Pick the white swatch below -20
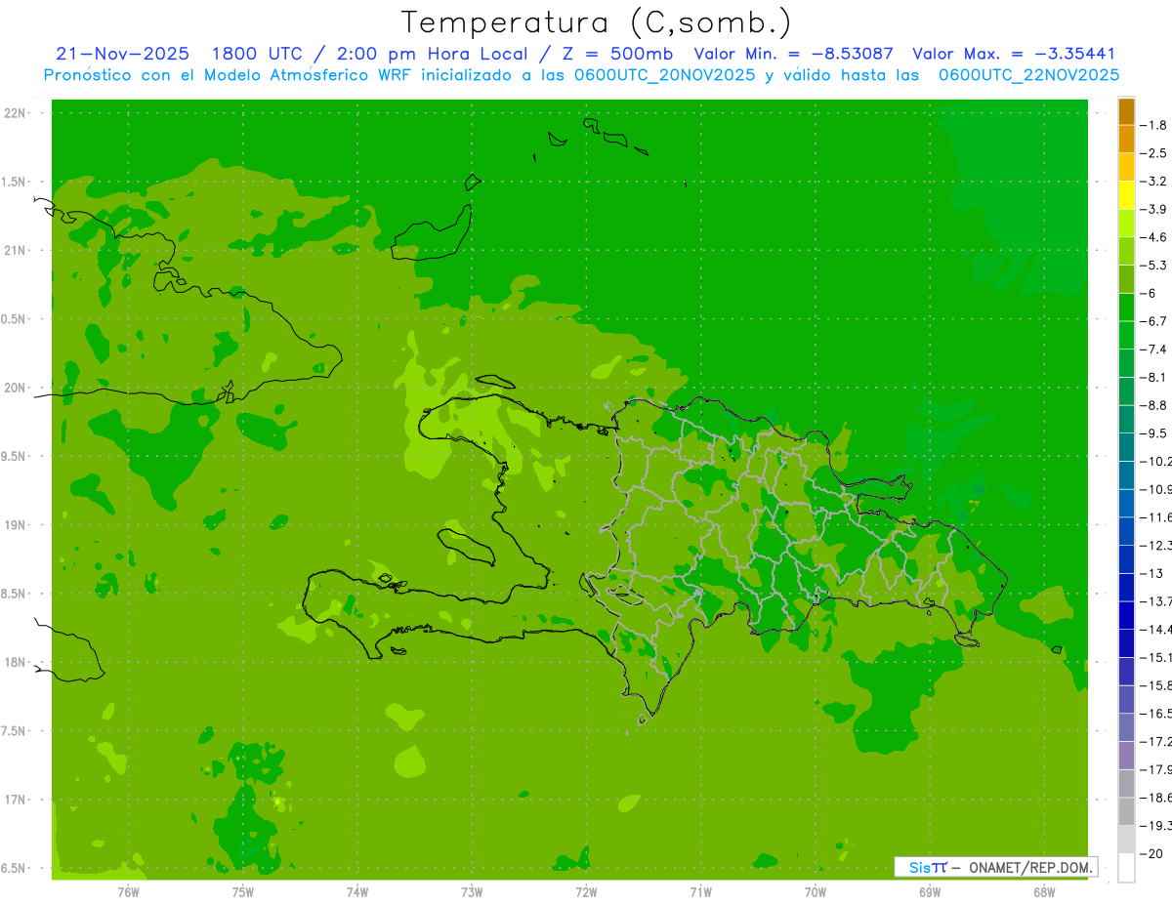 [1126, 867]
